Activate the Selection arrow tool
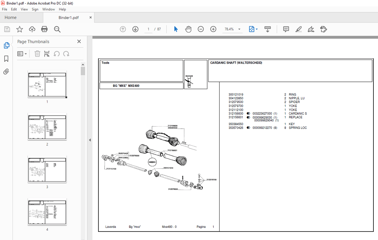378x240 pixels. (x=176, y=29)
